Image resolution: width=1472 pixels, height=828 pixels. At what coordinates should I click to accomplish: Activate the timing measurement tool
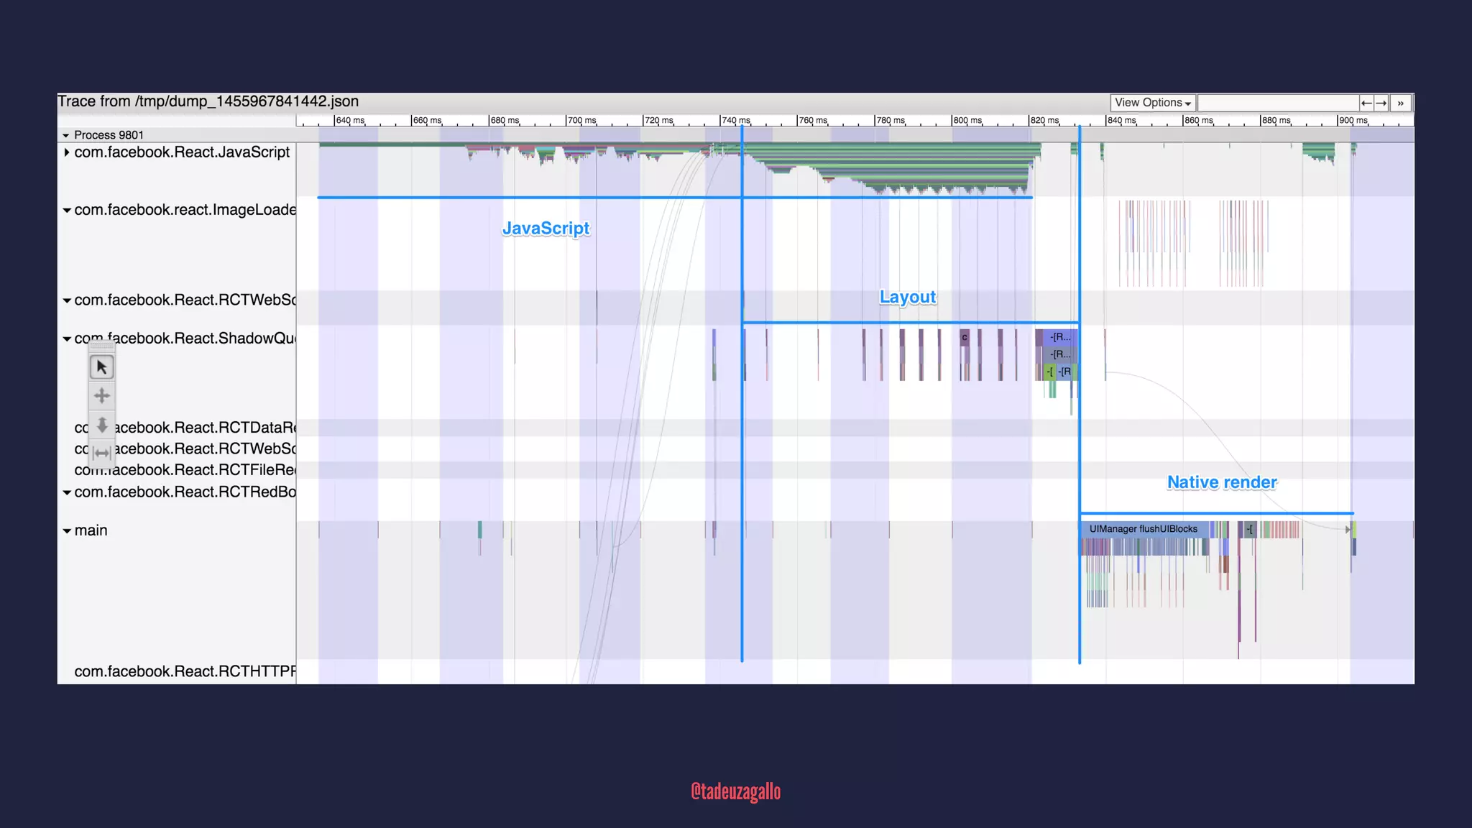coord(101,453)
